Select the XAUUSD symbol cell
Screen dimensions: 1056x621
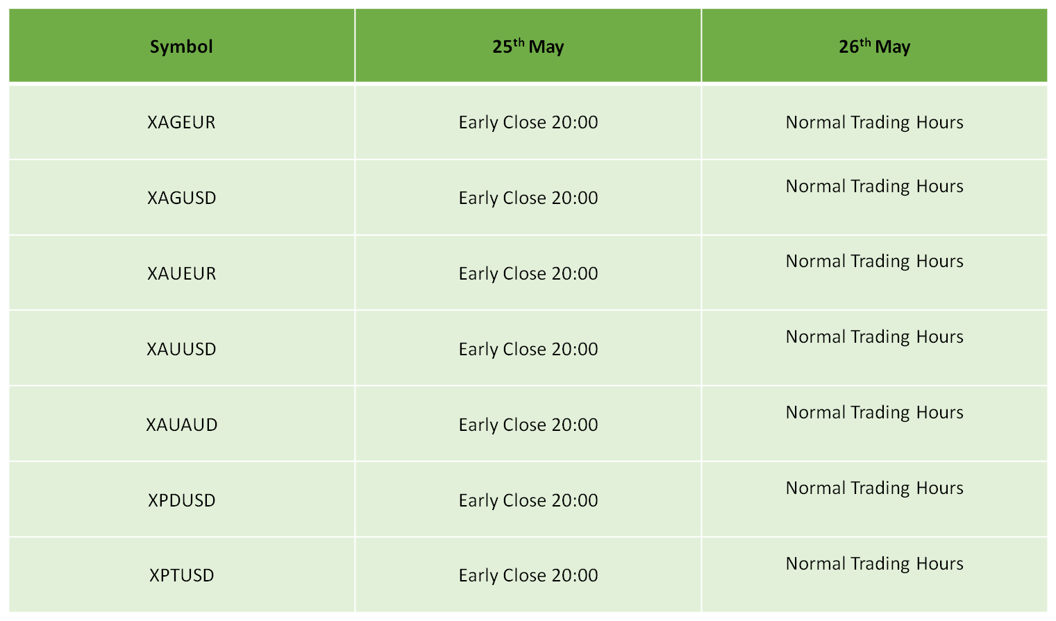(x=181, y=349)
